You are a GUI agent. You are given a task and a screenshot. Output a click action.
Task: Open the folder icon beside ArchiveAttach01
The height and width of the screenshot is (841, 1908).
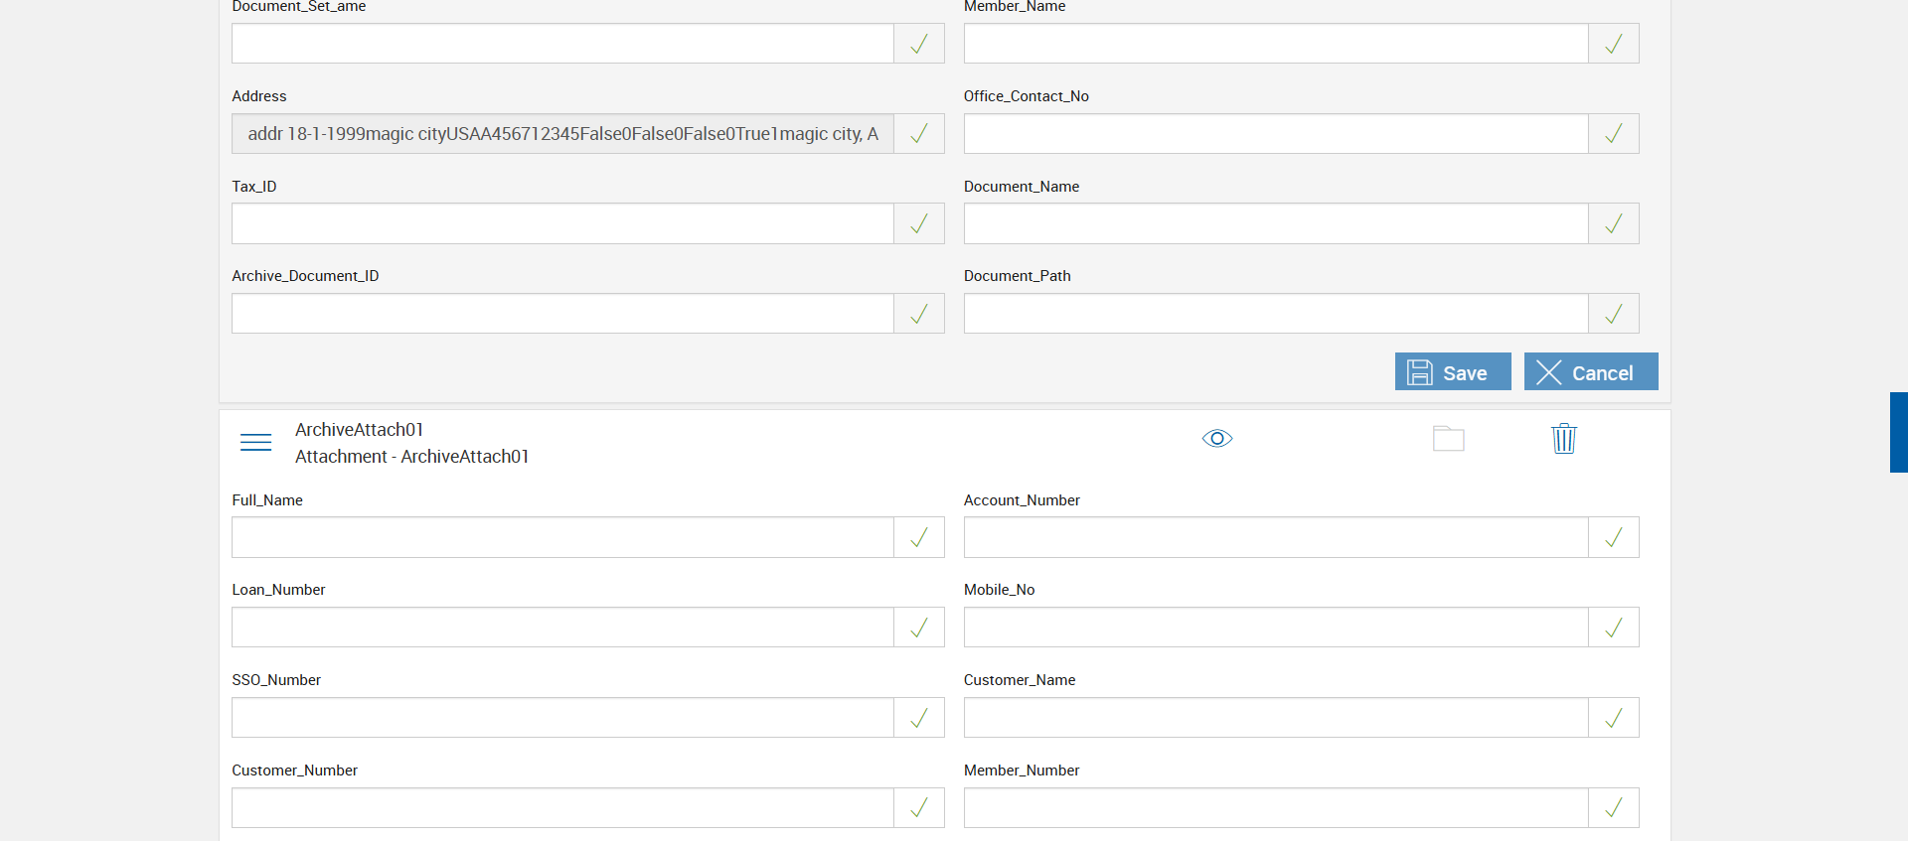1448,438
